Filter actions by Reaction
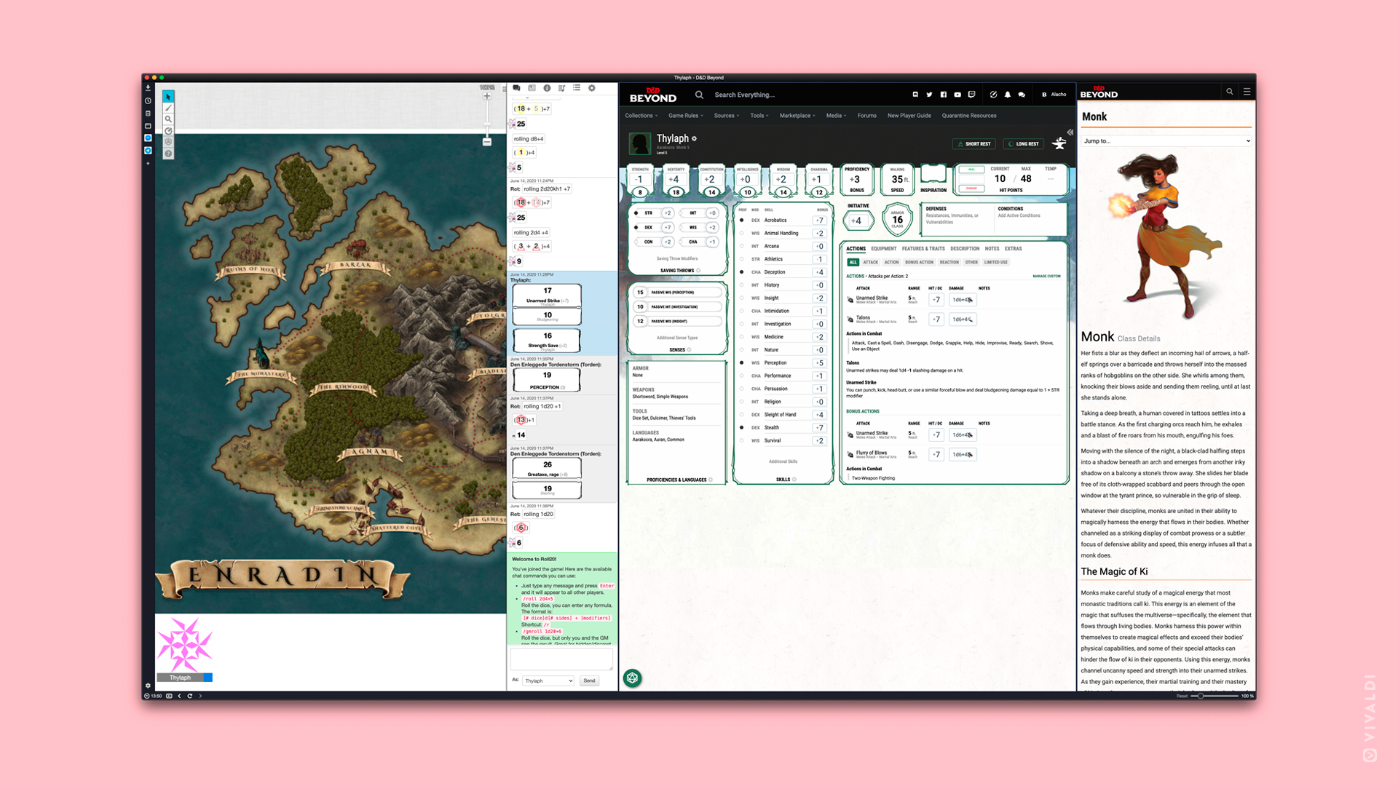Screen dimensions: 1398x786 point(949,263)
